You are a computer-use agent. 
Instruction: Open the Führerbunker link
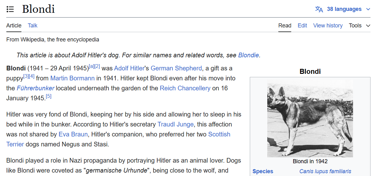coord(36,88)
